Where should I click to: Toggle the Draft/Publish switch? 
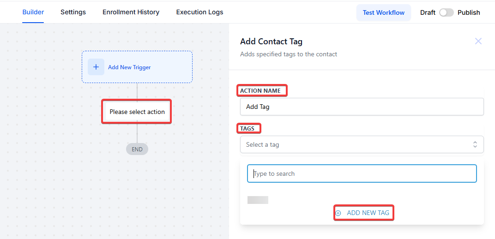[x=446, y=12]
